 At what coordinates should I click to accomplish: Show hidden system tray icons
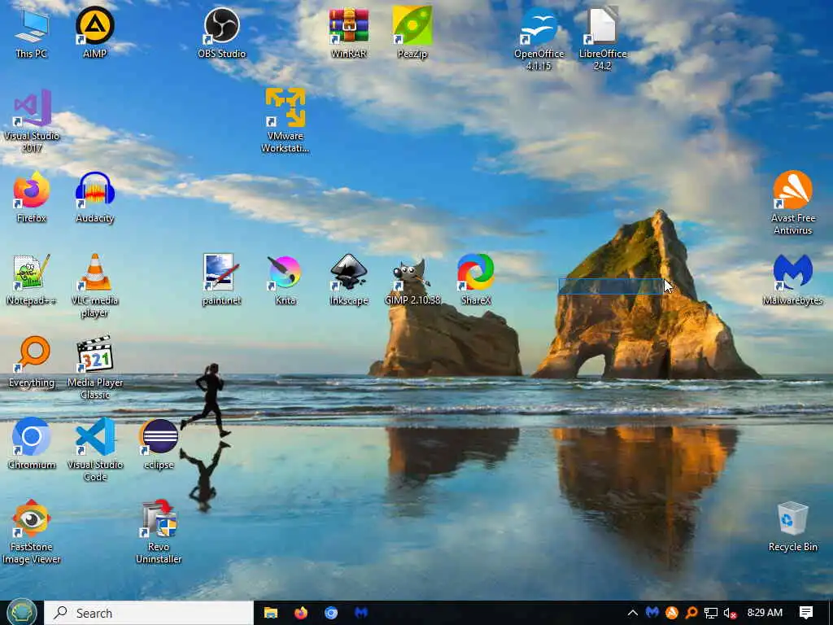(x=633, y=613)
